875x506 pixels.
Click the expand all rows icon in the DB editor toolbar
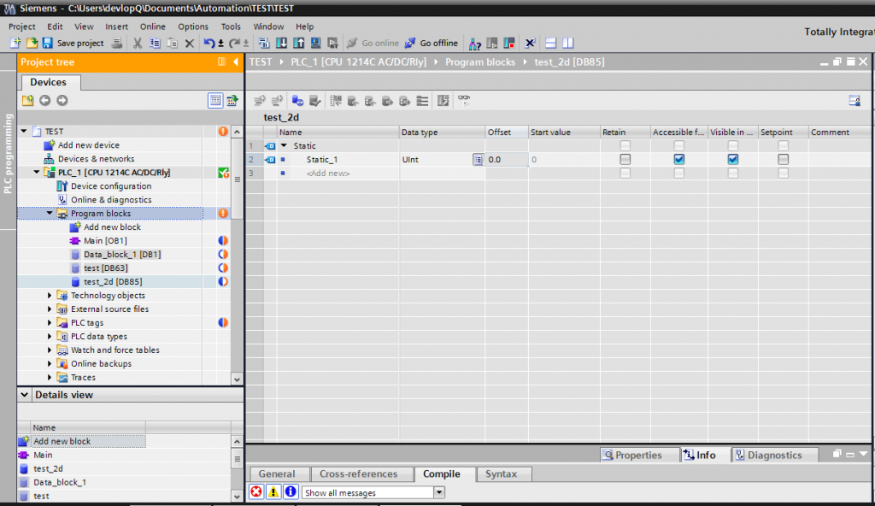(x=422, y=101)
